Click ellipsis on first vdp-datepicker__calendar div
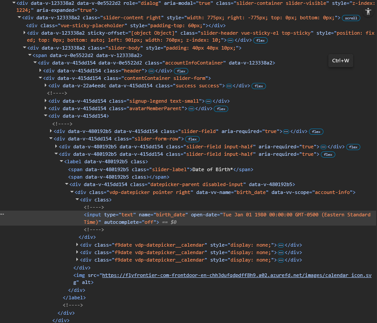Image resolution: width=377 pixels, height=323 pixels. [x=281, y=245]
